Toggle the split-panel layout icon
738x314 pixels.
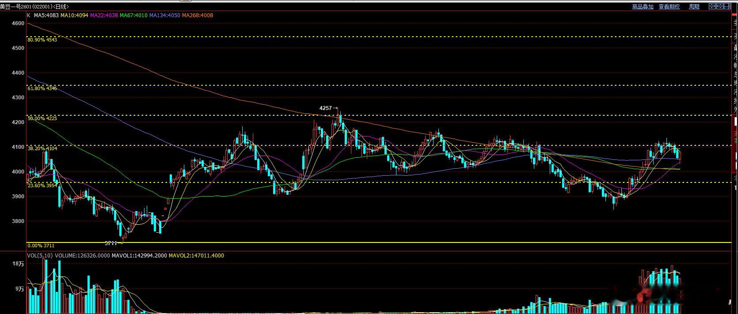[x=727, y=6]
